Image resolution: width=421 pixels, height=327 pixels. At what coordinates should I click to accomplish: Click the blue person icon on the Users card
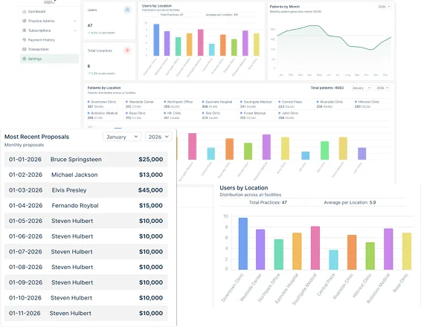pyautogui.click(x=127, y=10)
